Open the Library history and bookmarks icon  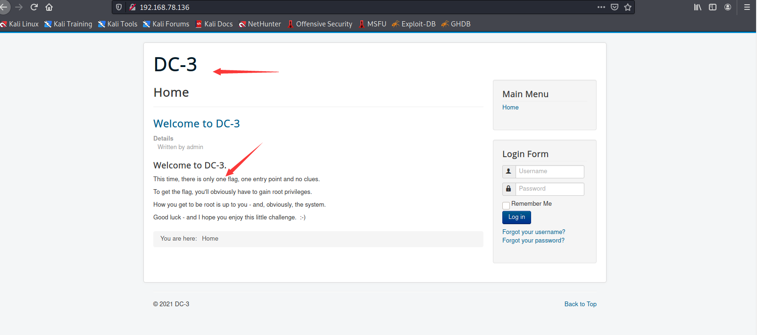tap(698, 7)
